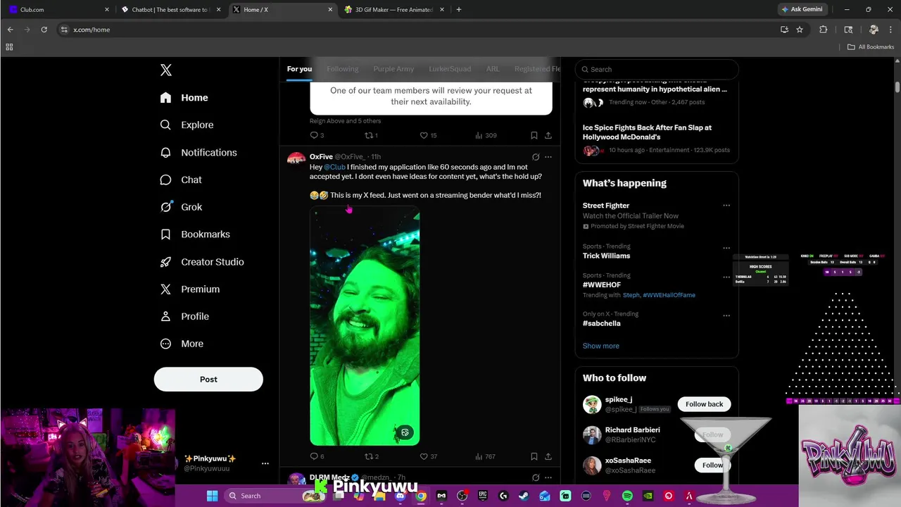Open a new browser tab
This screenshot has height=507, width=901.
coord(459,10)
